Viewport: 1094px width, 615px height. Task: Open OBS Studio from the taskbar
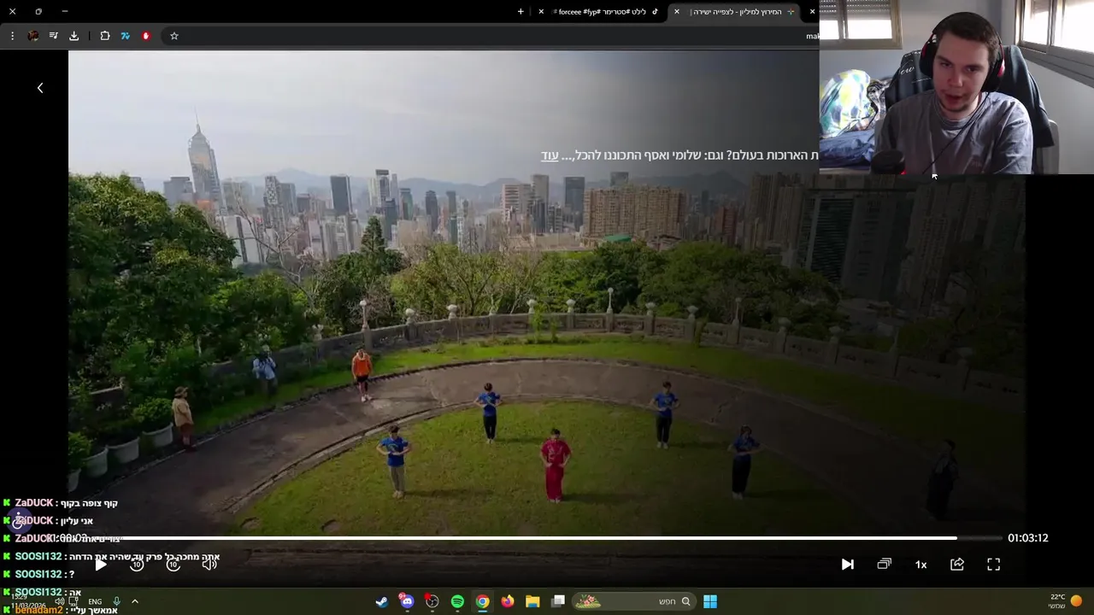(x=432, y=601)
